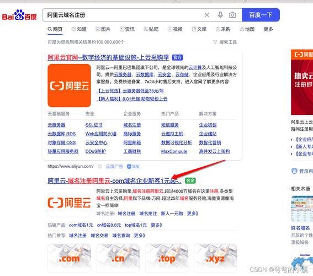
Task: Open the Web应用防火墙 sublink
Action: tap(101, 134)
